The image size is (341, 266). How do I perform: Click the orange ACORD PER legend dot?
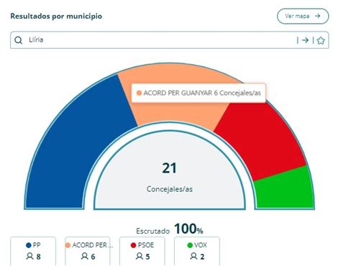(68, 245)
